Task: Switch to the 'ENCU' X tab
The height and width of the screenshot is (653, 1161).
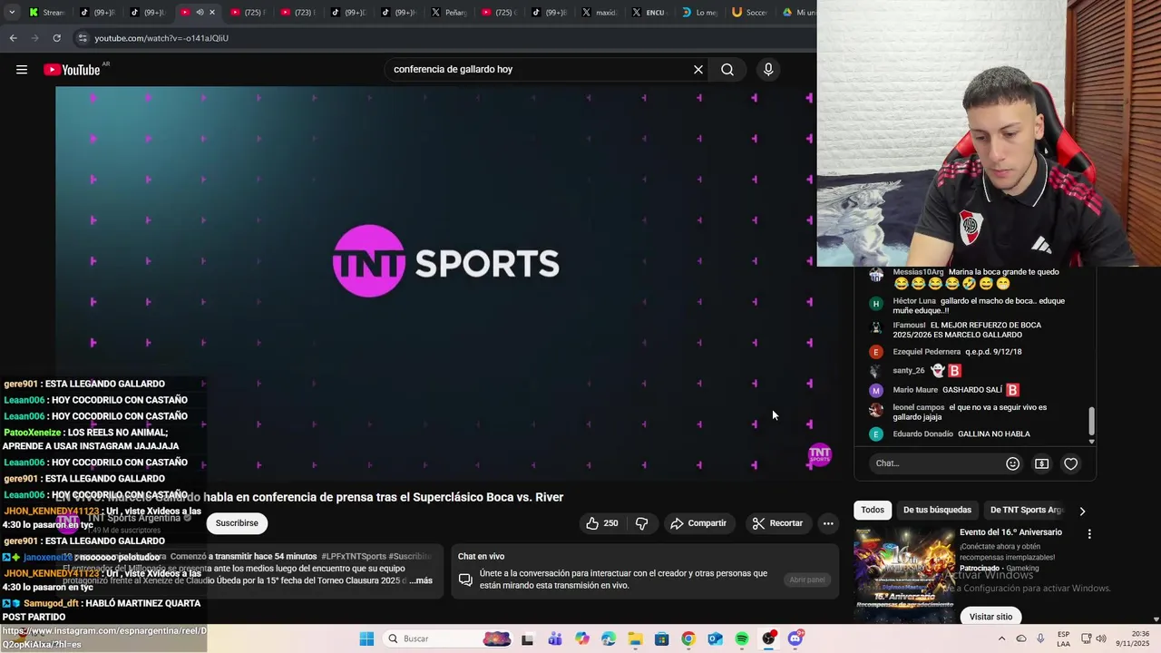Action: pyautogui.click(x=649, y=12)
